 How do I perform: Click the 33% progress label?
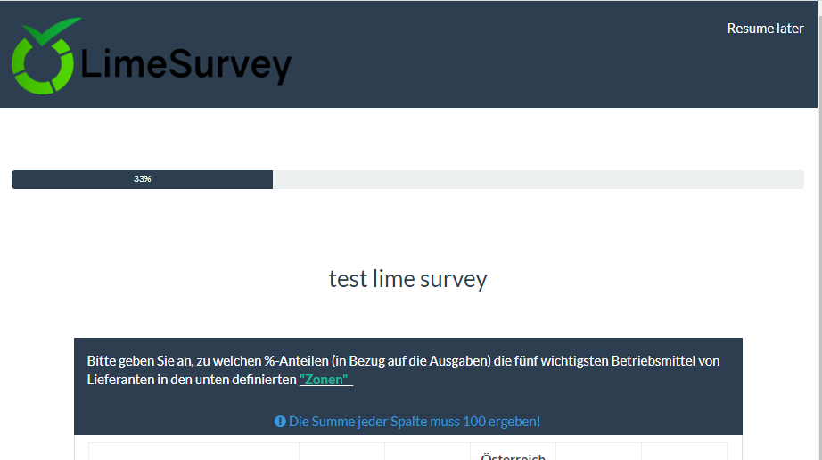click(143, 179)
